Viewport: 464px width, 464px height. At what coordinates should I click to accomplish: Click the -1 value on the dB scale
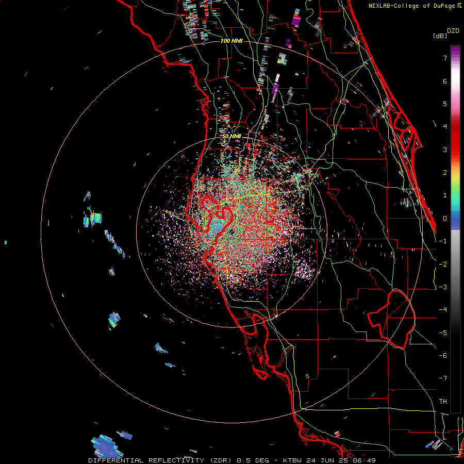click(443, 241)
